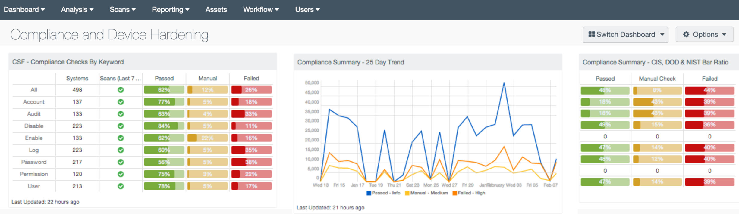Click the 8% Manual Check bar

pos(657,90)
